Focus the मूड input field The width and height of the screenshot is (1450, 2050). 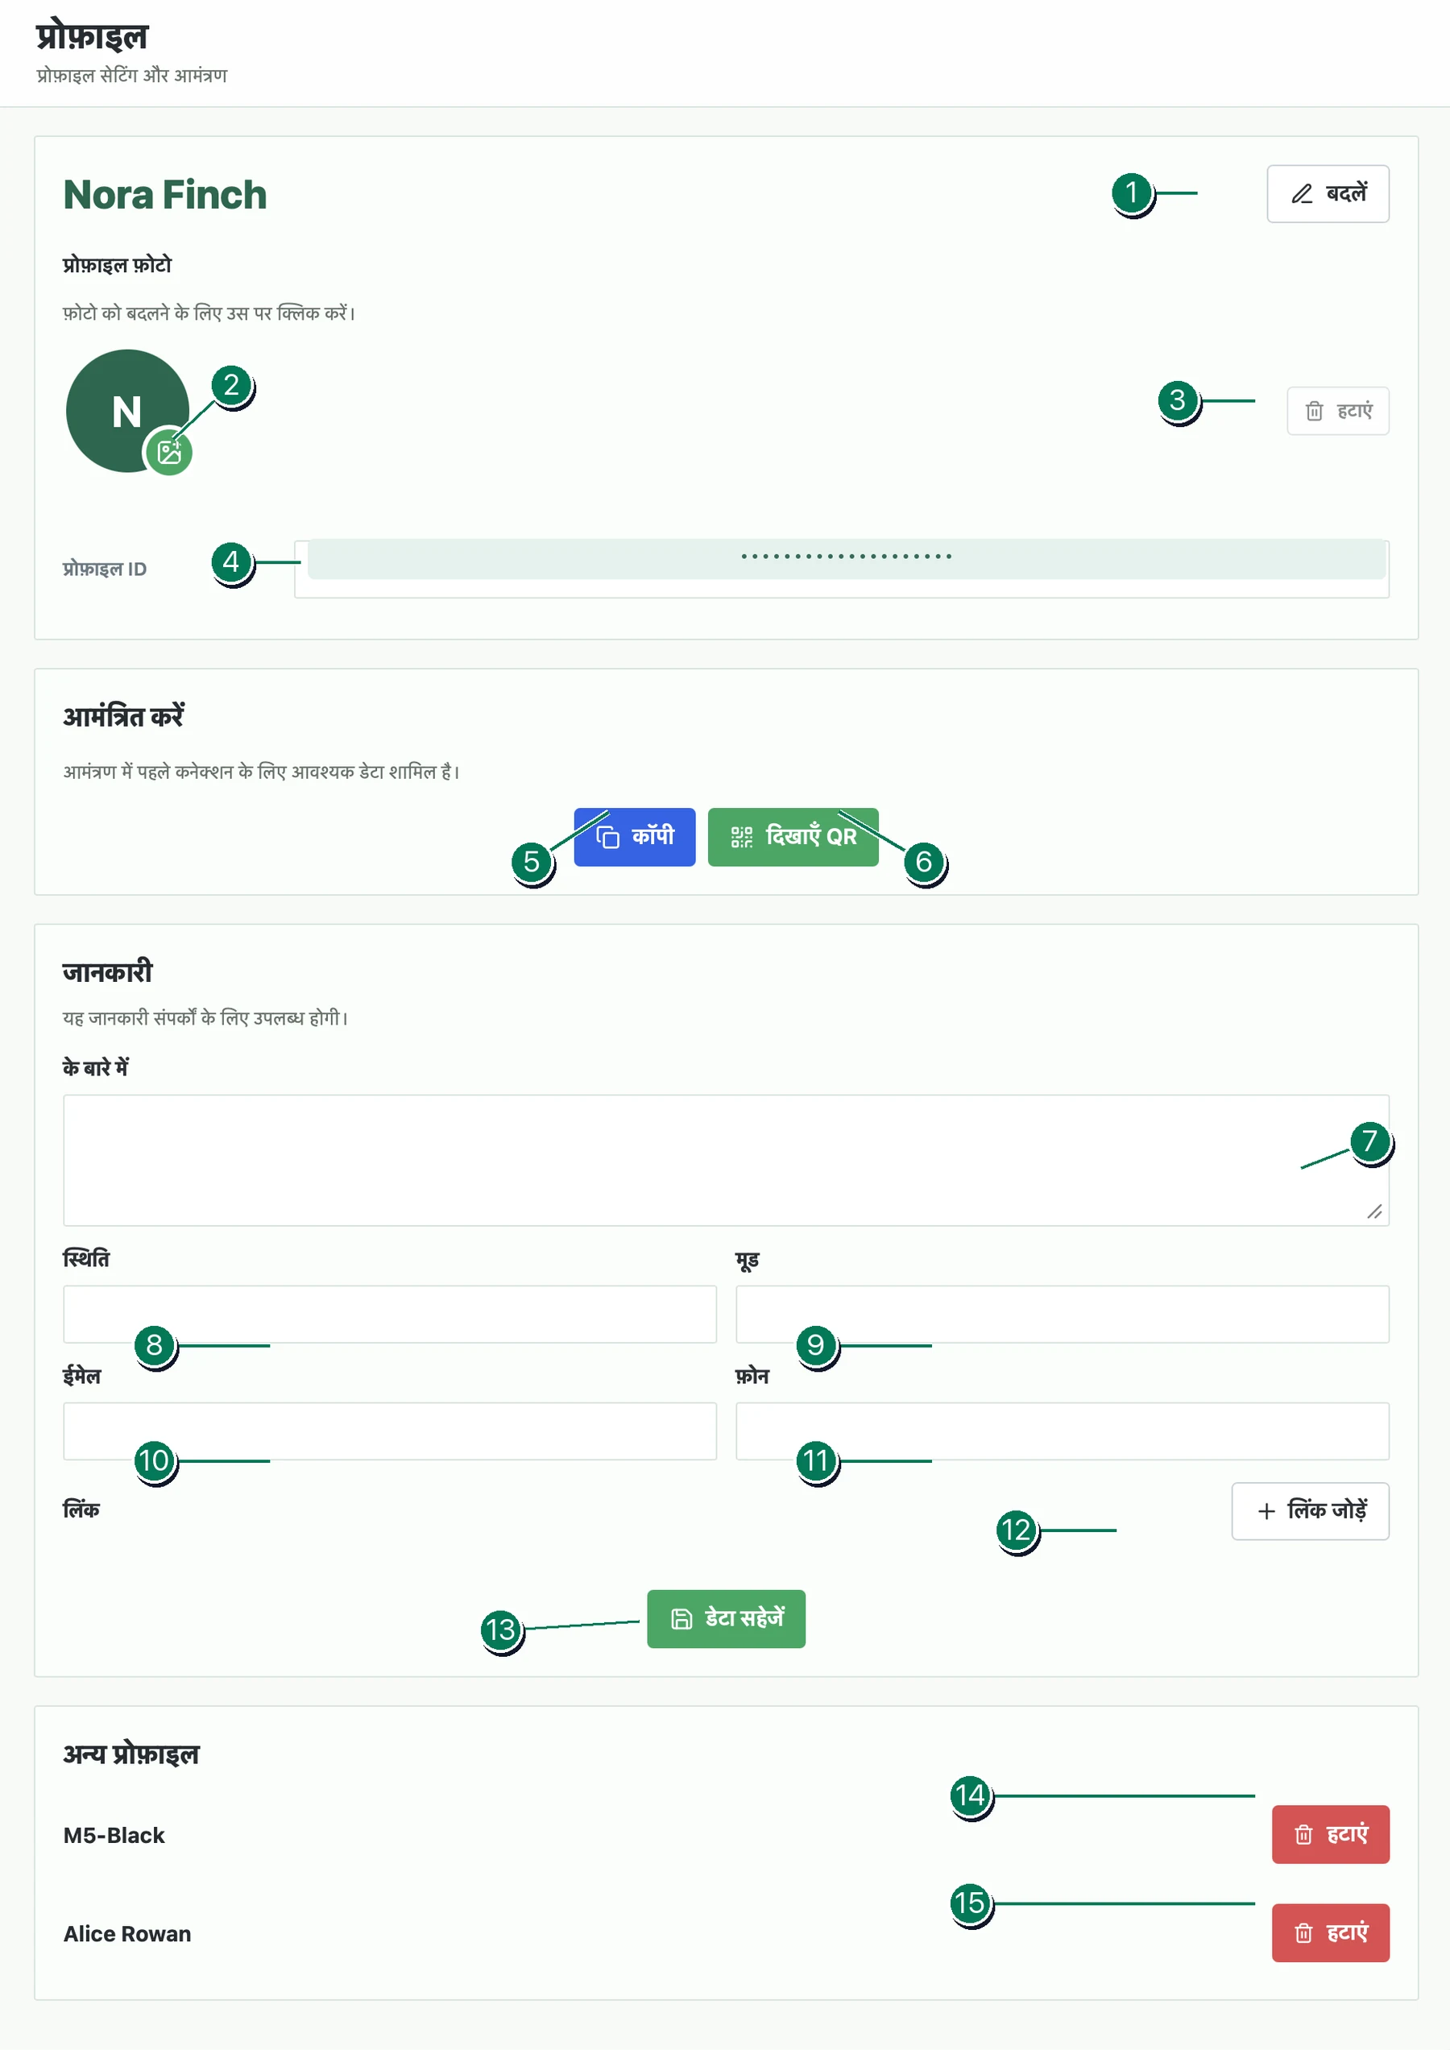[x=1062, y=1314]
